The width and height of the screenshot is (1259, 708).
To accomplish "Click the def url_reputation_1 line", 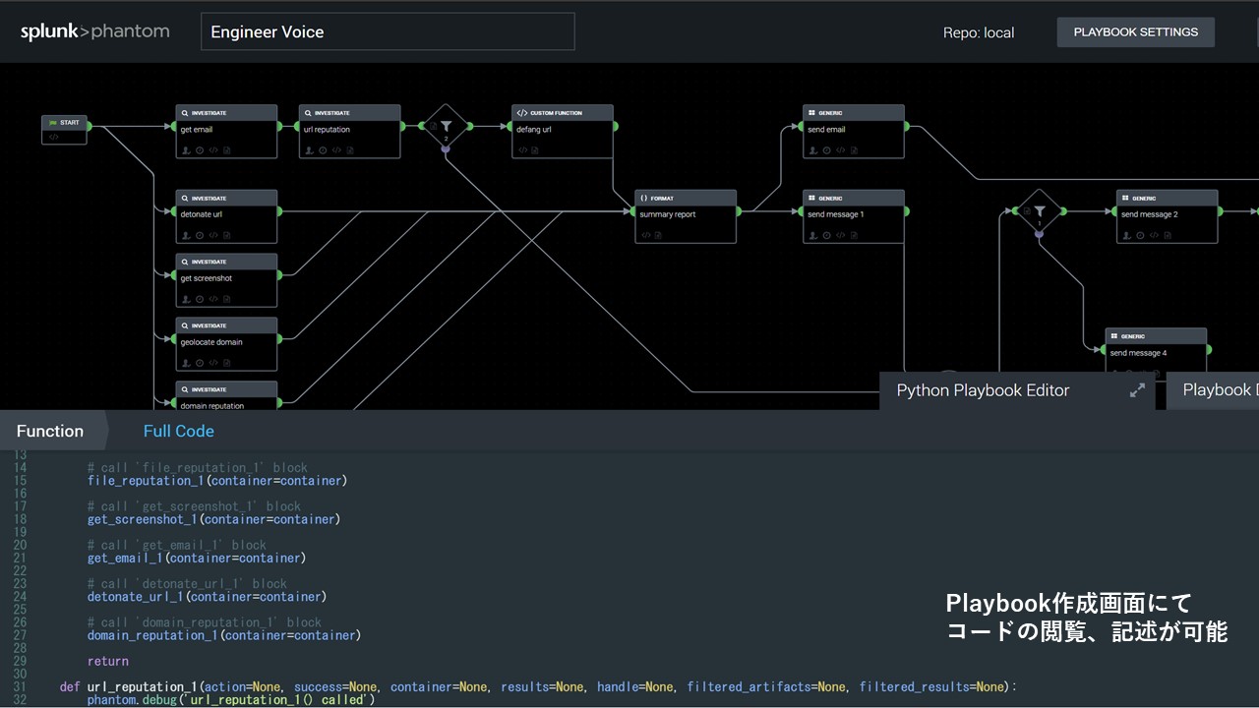I will 539,686.
